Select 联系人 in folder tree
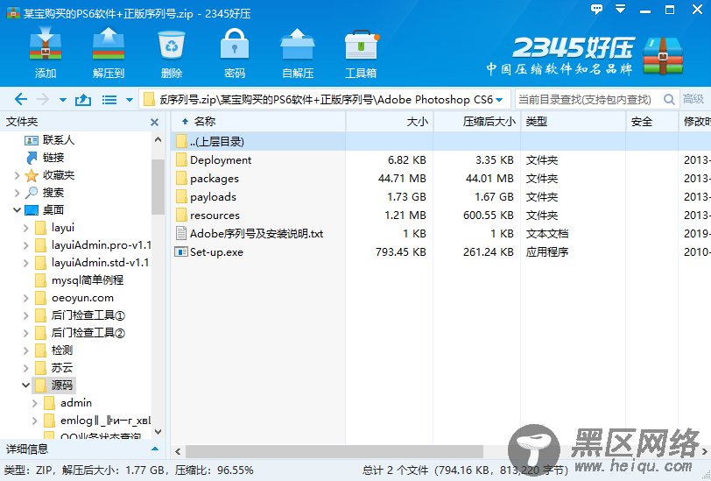Screen dimensions: 711x481 (x=59, y=140)
